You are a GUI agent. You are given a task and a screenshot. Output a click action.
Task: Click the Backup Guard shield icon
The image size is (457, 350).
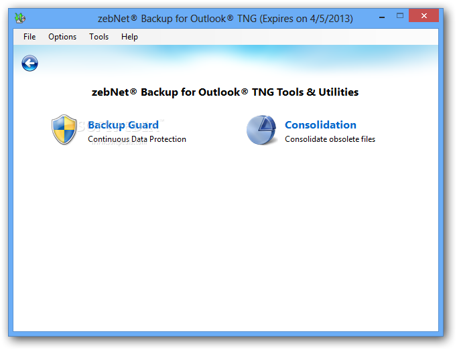[64, 130]
